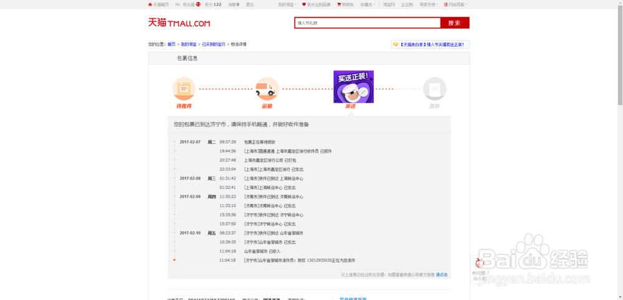Expand the 收藏夹 dropdown
Viewport: 623px width, 300px height.
(368, 5)
